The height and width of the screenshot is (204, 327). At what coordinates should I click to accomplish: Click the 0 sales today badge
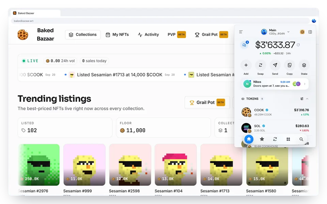(94, 61)
